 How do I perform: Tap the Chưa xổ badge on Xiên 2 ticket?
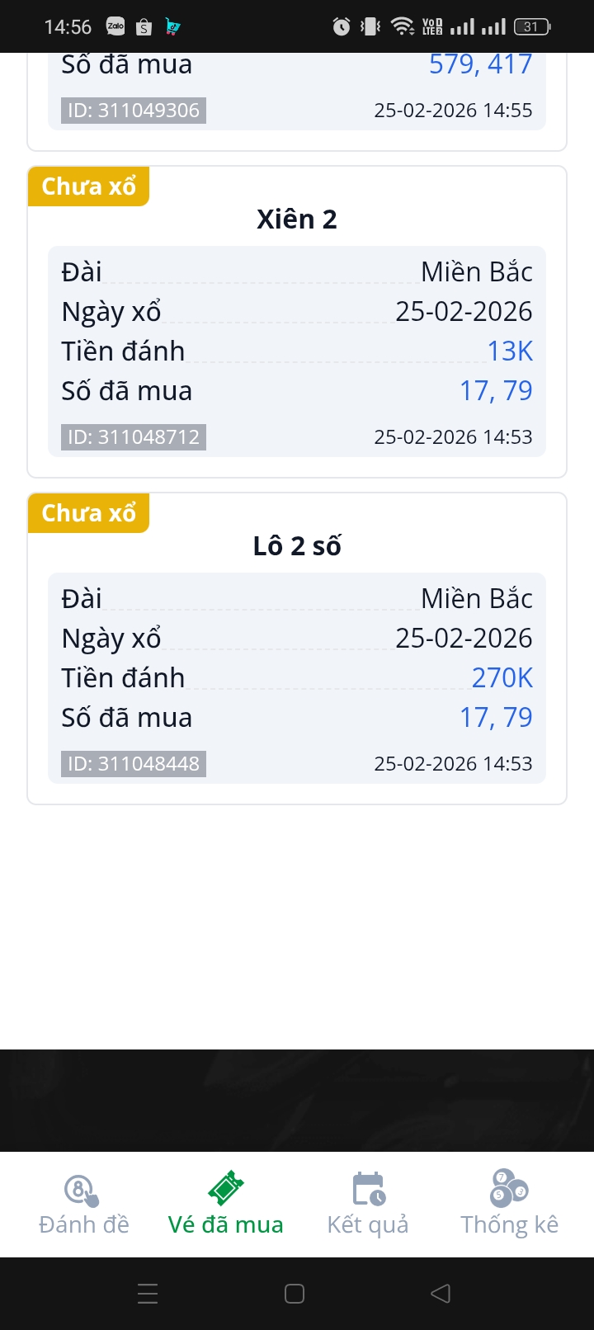(x=89, y=186)
